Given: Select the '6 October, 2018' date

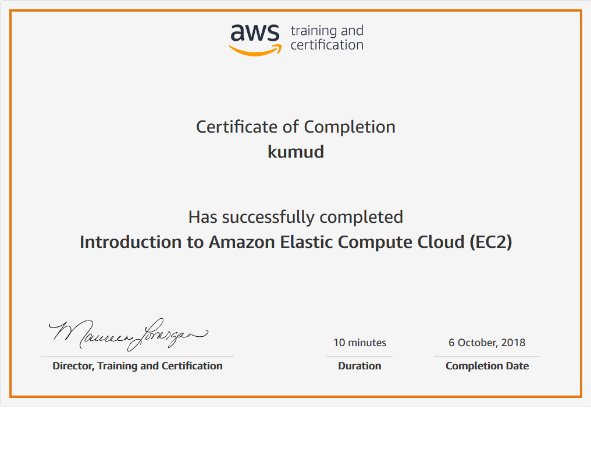Looking at the screenshot, I should [487, 343].
